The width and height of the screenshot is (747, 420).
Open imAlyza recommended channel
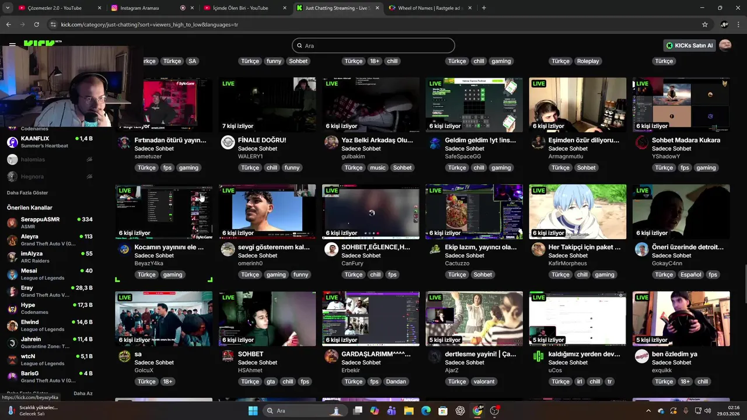50,257
